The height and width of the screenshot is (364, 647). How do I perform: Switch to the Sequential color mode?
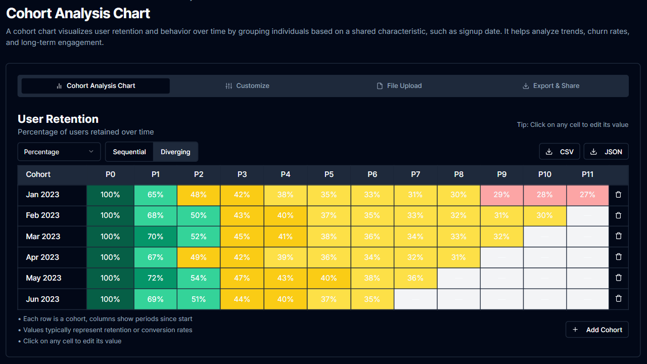pyautogui.click(x=129, y=152)
